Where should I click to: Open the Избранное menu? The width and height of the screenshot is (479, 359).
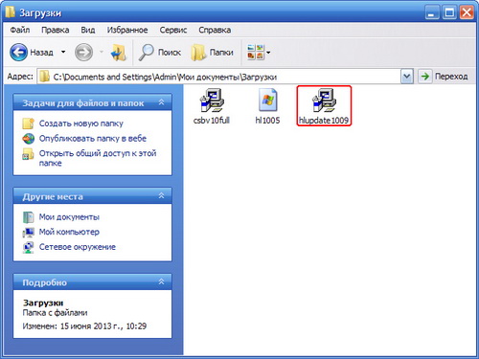127,30
